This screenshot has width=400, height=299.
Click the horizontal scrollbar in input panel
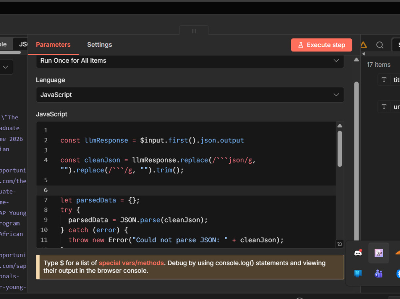click(10, 52)
